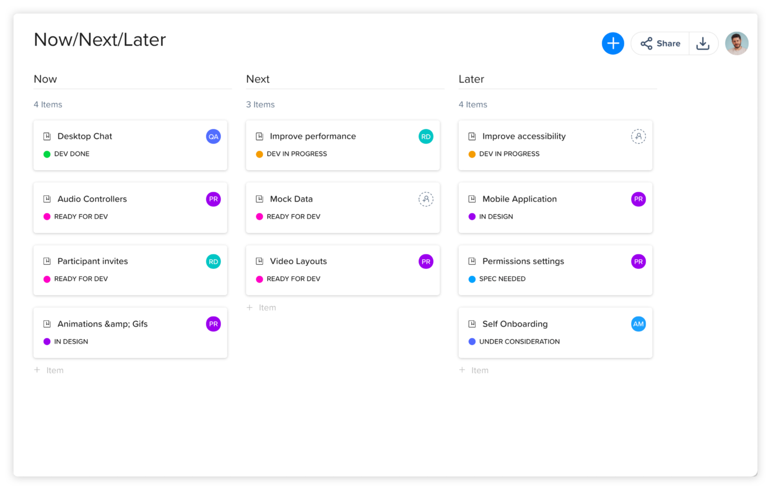Change UNDER CONSIDERATION status on Self Onboarding
The width and height of the screenshot is (771, 490).
(519, 342)
